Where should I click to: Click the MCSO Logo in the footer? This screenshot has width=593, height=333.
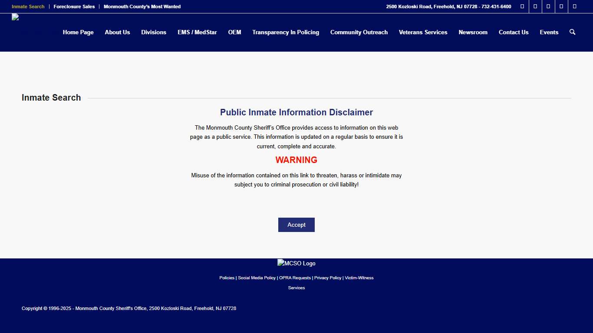click(x=296, y=263)
